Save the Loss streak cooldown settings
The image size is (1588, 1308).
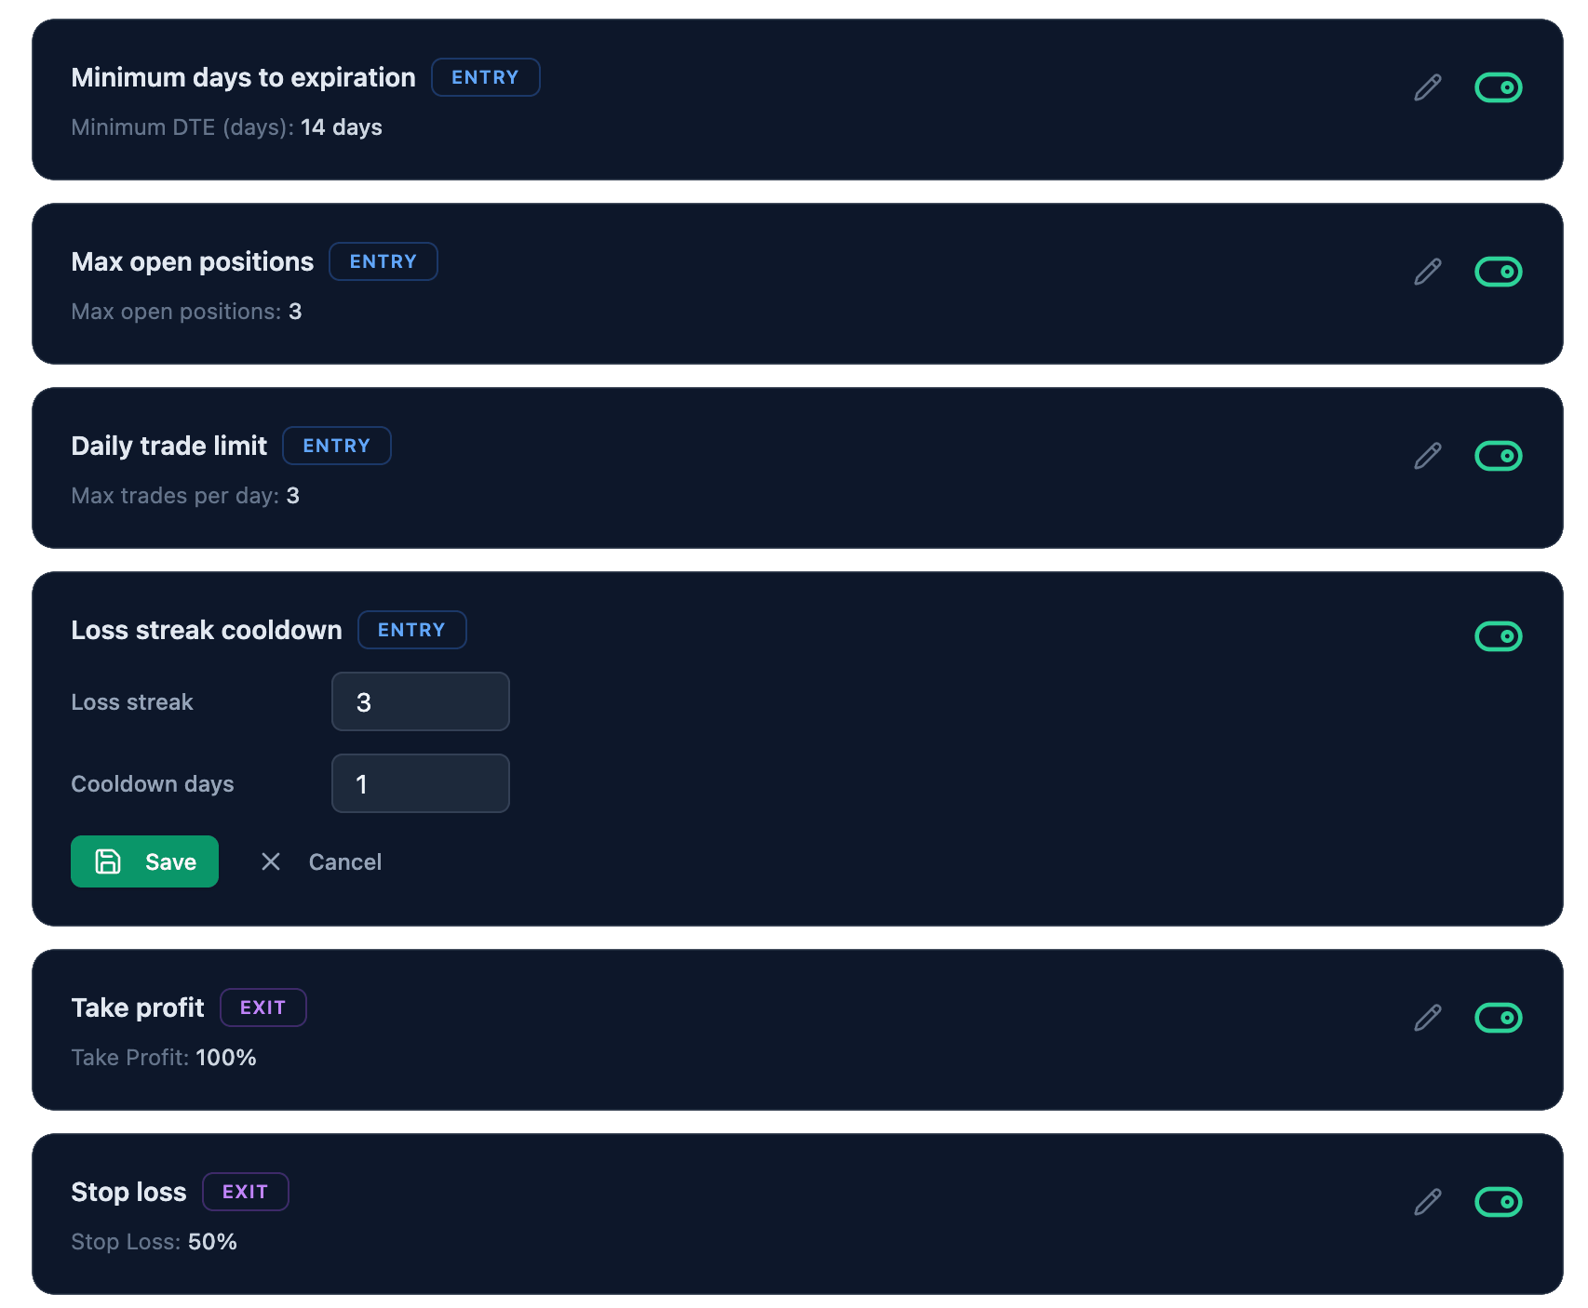(x=144, y=861)
